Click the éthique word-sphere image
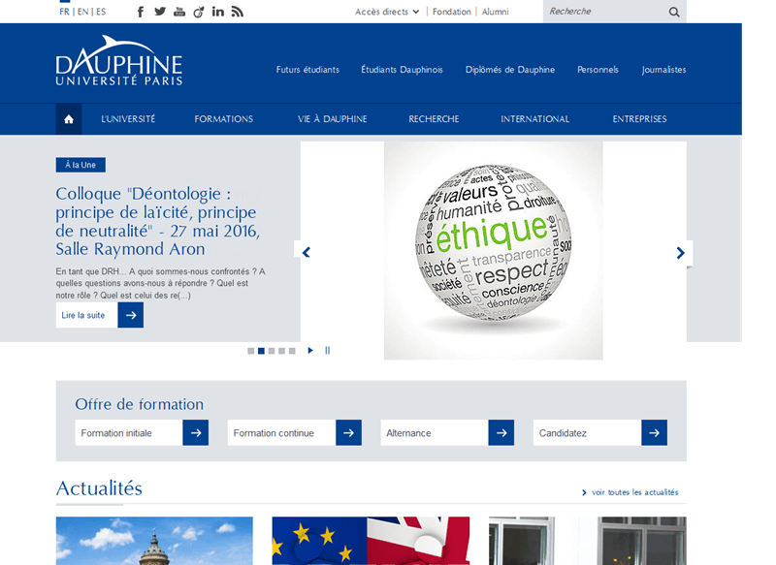Viewport: 776px width, 565px height. click(494, 251)
